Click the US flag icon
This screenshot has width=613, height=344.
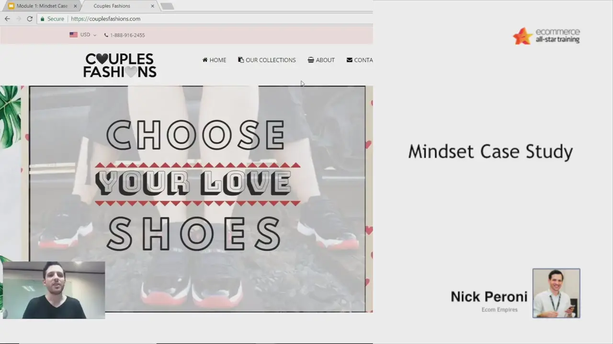click(x=73, y=35)
